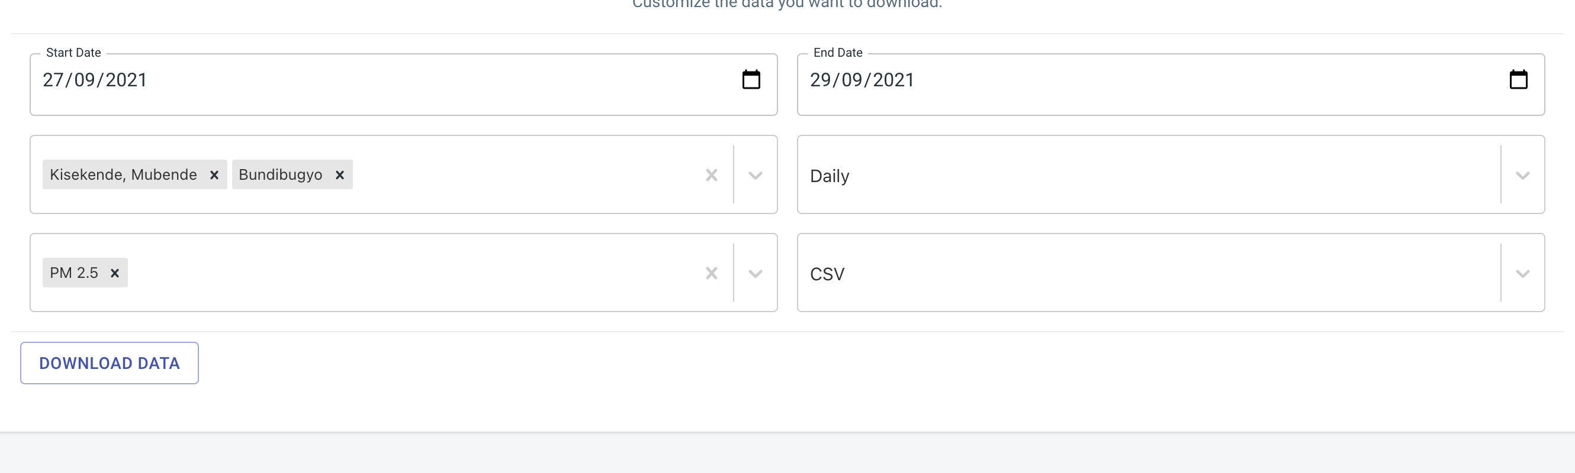Image resolution: width=1575 pixels, height=473 pixels.
Task: Expand the pollutants selection dropdown
Action: coord(754,273)
